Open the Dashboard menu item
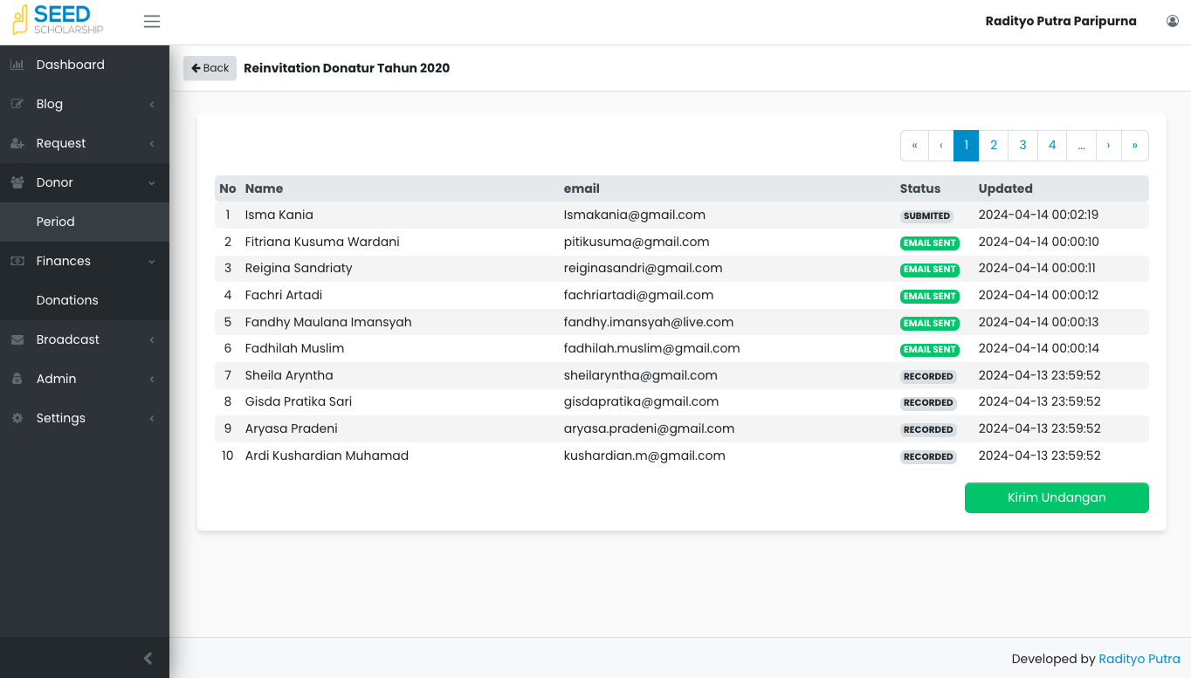The width and height of the screenshot is (1191, 678). 85,65
